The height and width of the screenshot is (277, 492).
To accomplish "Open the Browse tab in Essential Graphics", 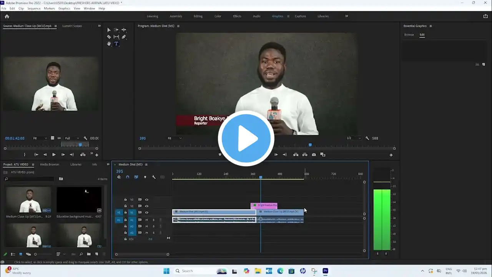I will pyautogui.click(x=409, y=35).
